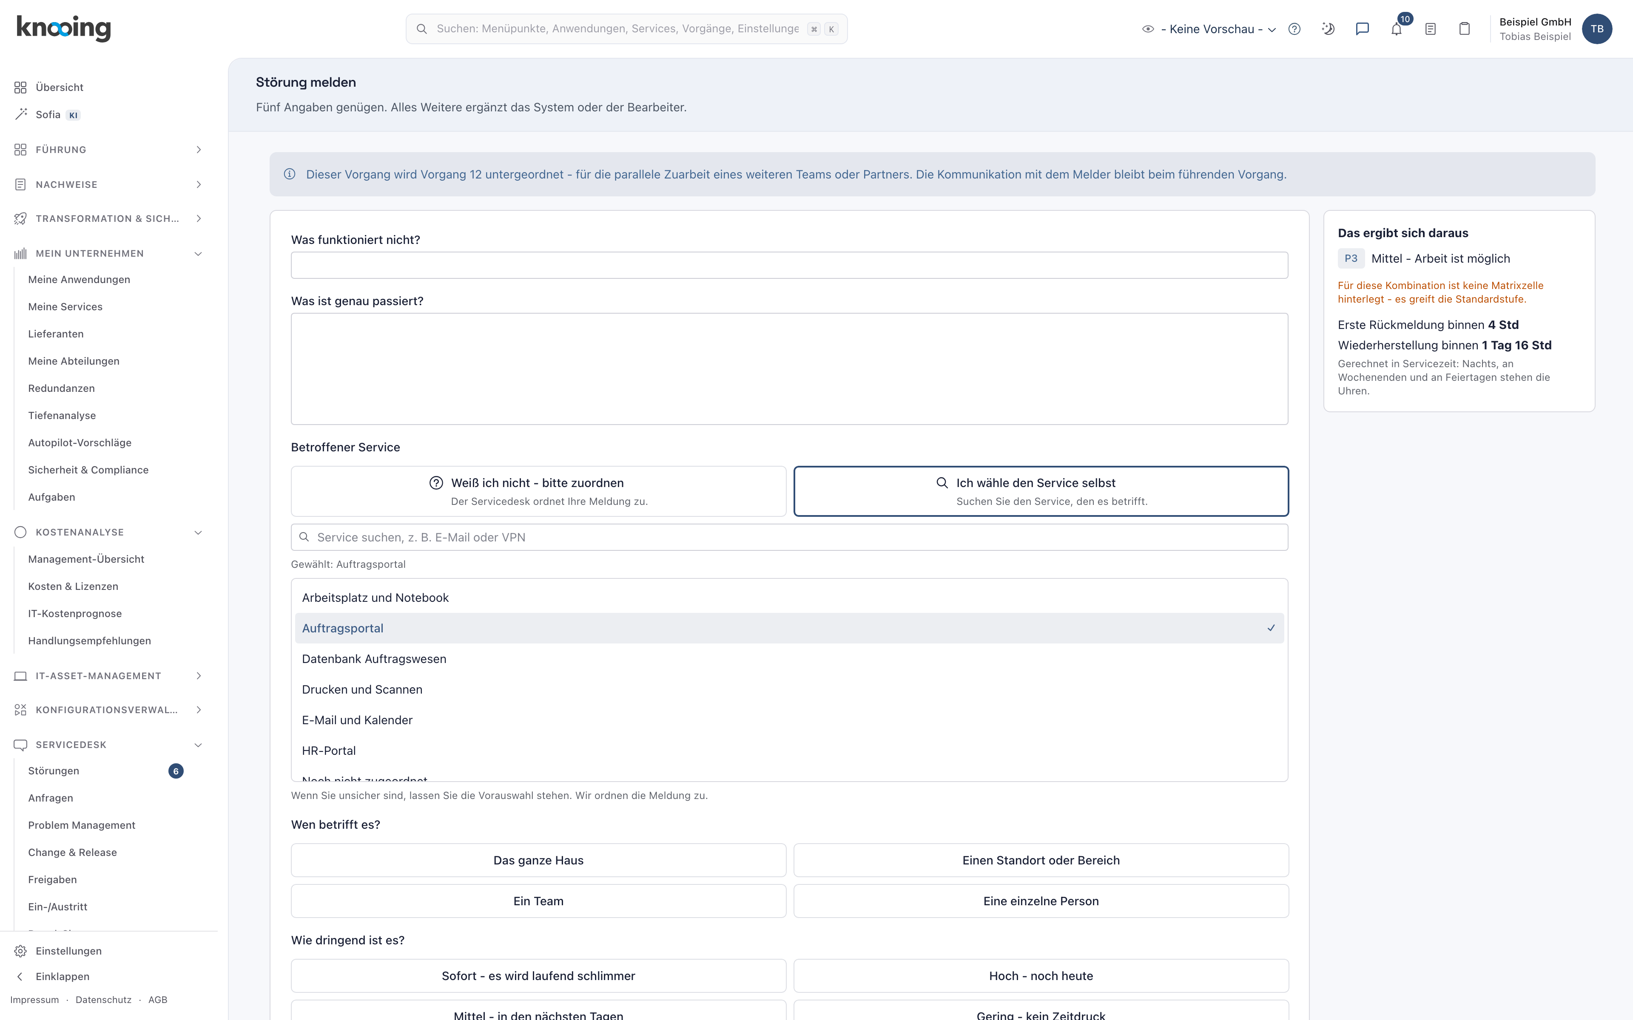
Task: Click the 'Was funktioniert nicht?' input field
Action: coord(789,265)
